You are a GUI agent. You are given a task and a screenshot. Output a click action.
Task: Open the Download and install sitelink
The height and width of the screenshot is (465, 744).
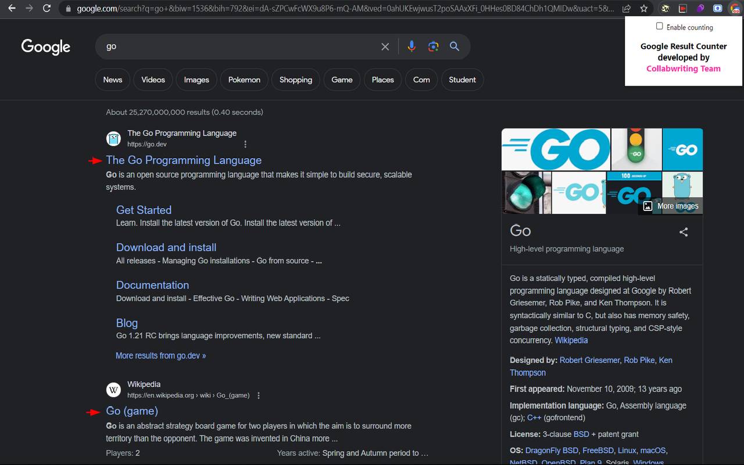[x=166, y=248]
